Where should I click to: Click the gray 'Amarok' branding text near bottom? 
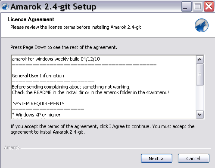[12, 147]
